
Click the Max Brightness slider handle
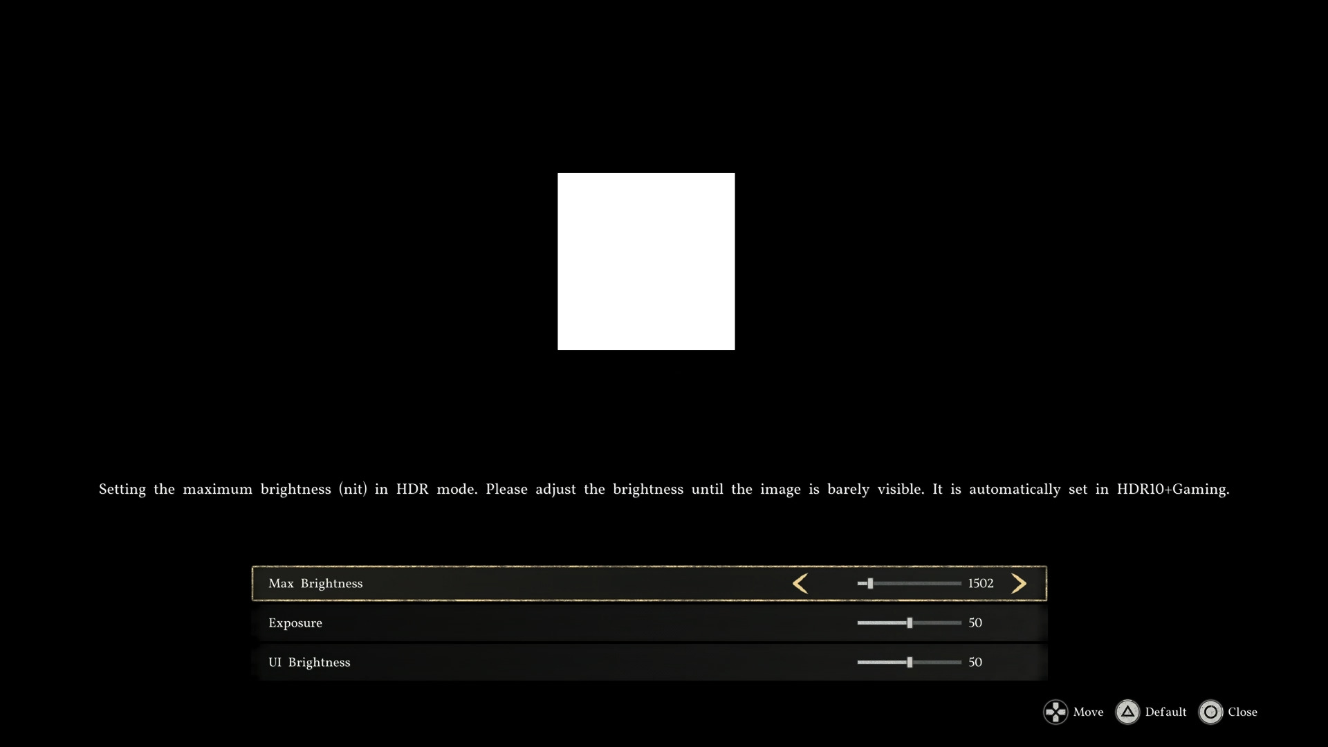(870, 584)
